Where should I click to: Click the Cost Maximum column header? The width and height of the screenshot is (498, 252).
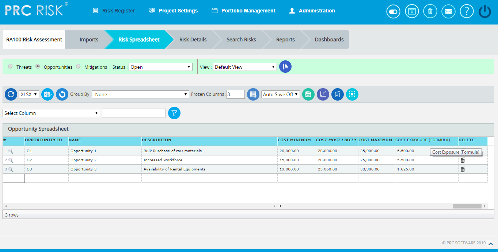coord(375,140)
